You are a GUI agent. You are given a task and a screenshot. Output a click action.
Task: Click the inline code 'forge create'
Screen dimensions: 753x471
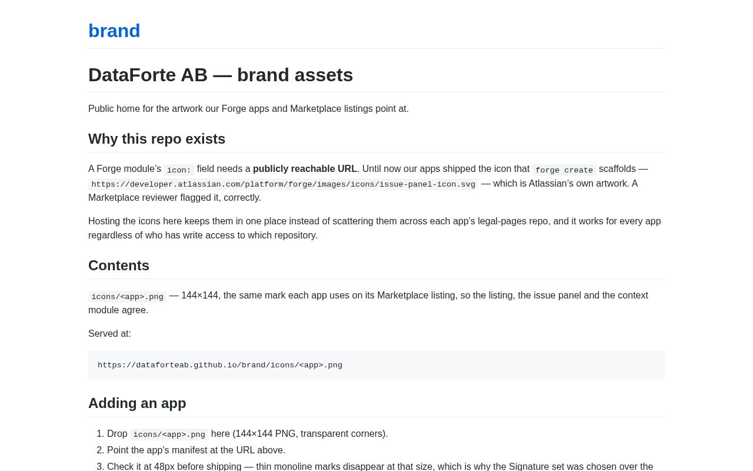point(564,170)
